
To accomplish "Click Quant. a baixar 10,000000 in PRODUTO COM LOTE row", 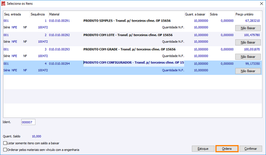I will point(201,35).
